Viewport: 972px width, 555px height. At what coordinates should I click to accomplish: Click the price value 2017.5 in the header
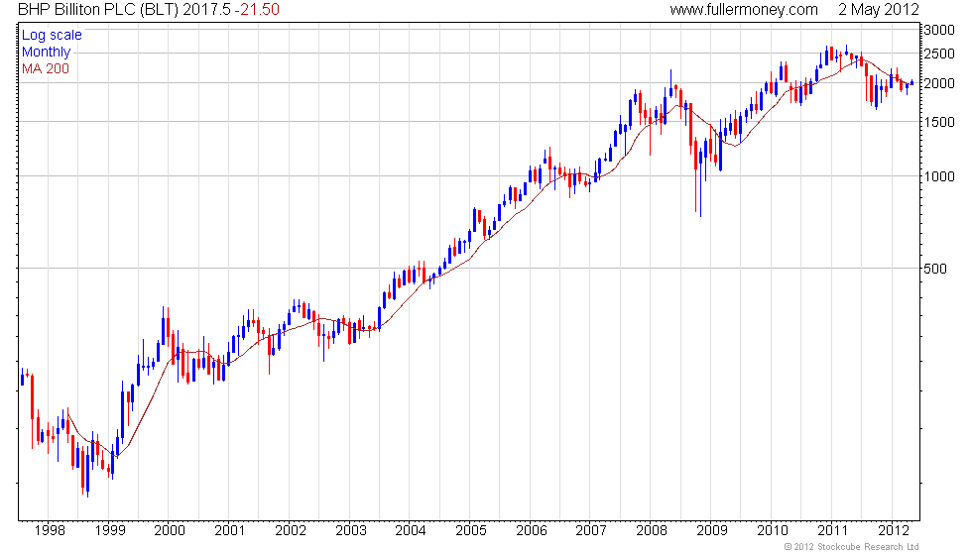click(206, 9)
